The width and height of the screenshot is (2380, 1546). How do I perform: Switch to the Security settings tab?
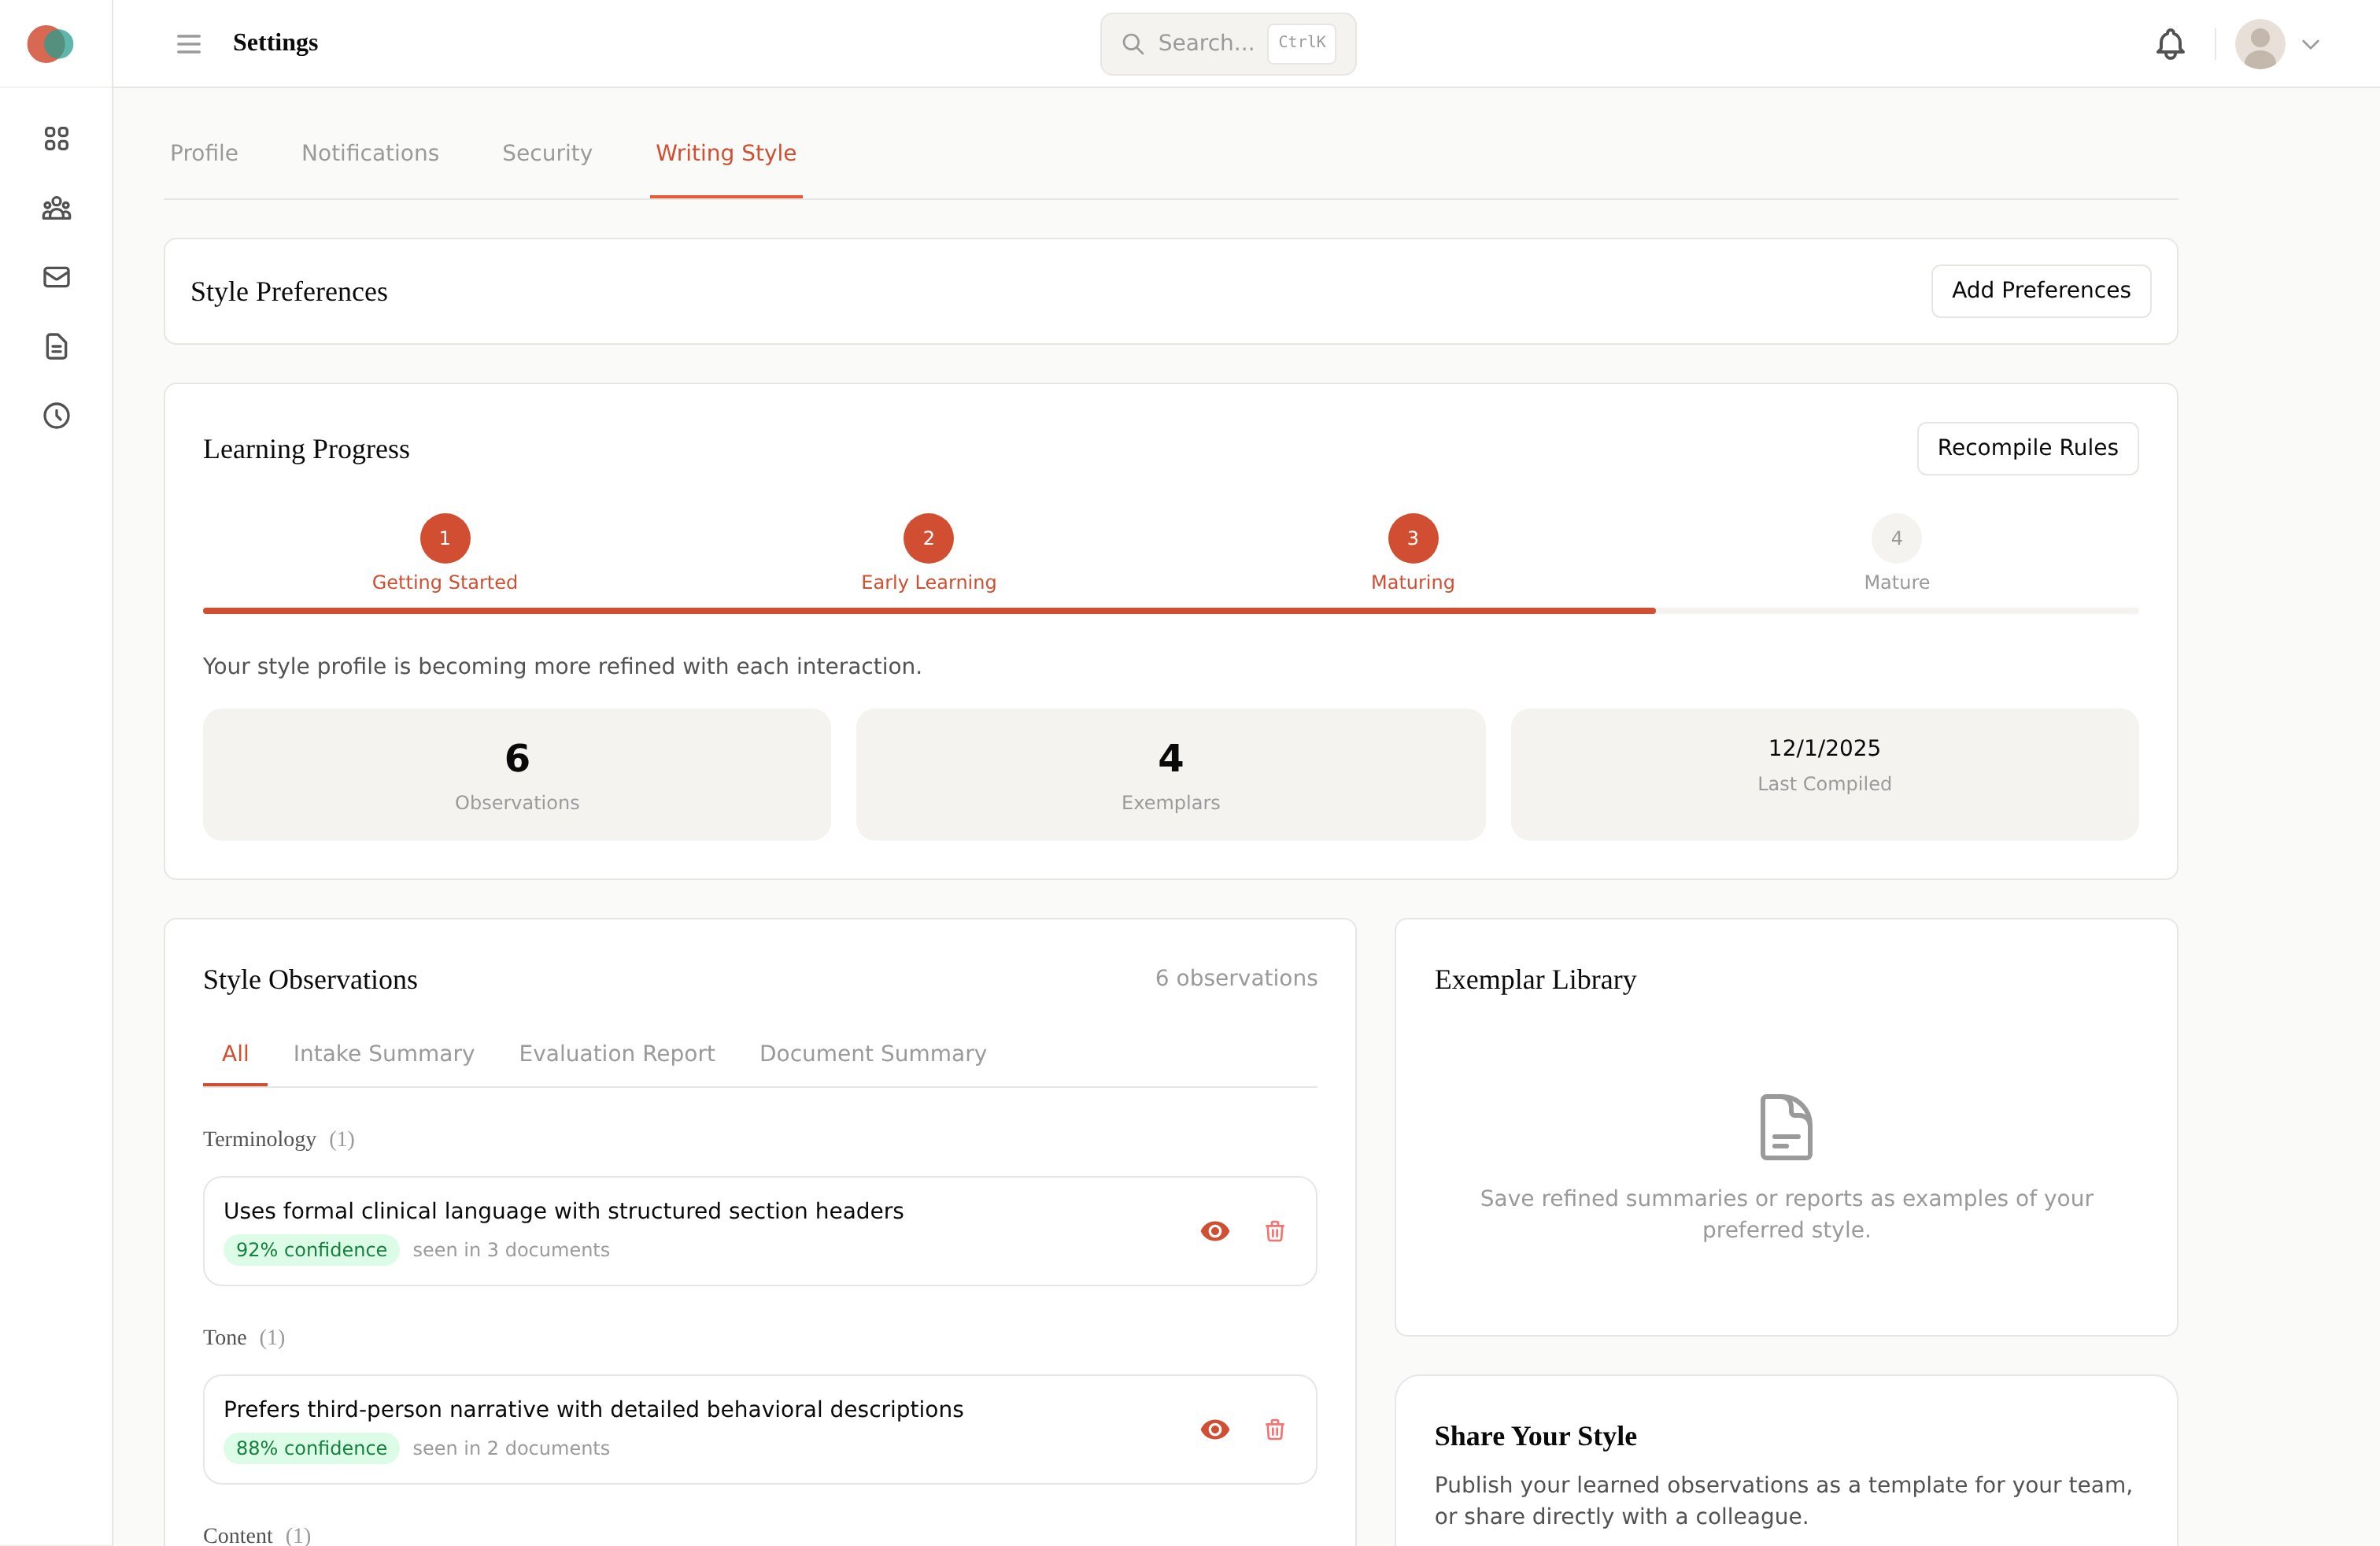pos(547,153)
